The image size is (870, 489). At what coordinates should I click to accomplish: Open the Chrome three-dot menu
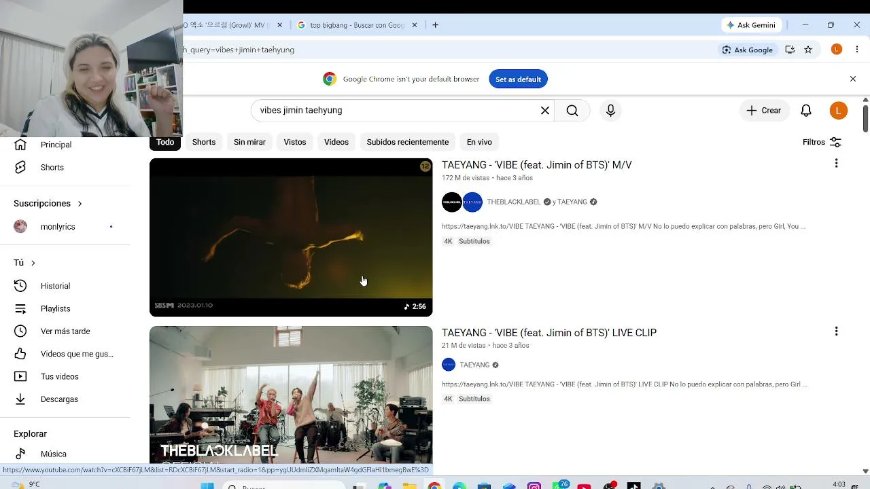[x=857, y=50]
